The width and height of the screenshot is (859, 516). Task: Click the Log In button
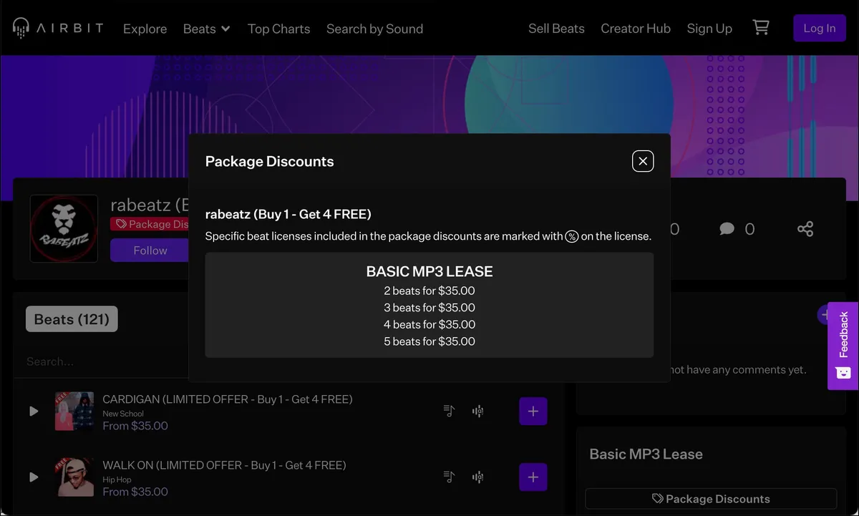coord(820,28)
